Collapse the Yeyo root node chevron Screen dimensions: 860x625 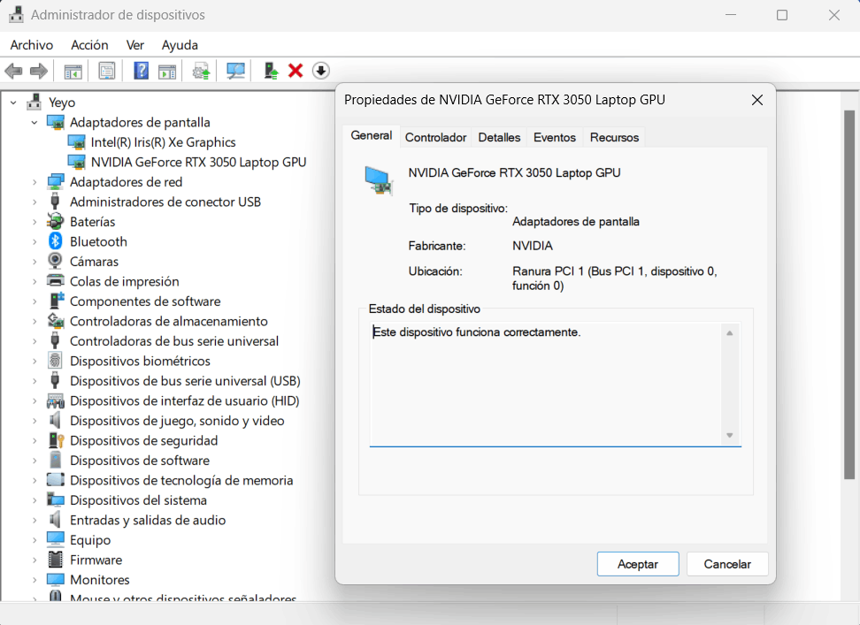coord(13,103)
